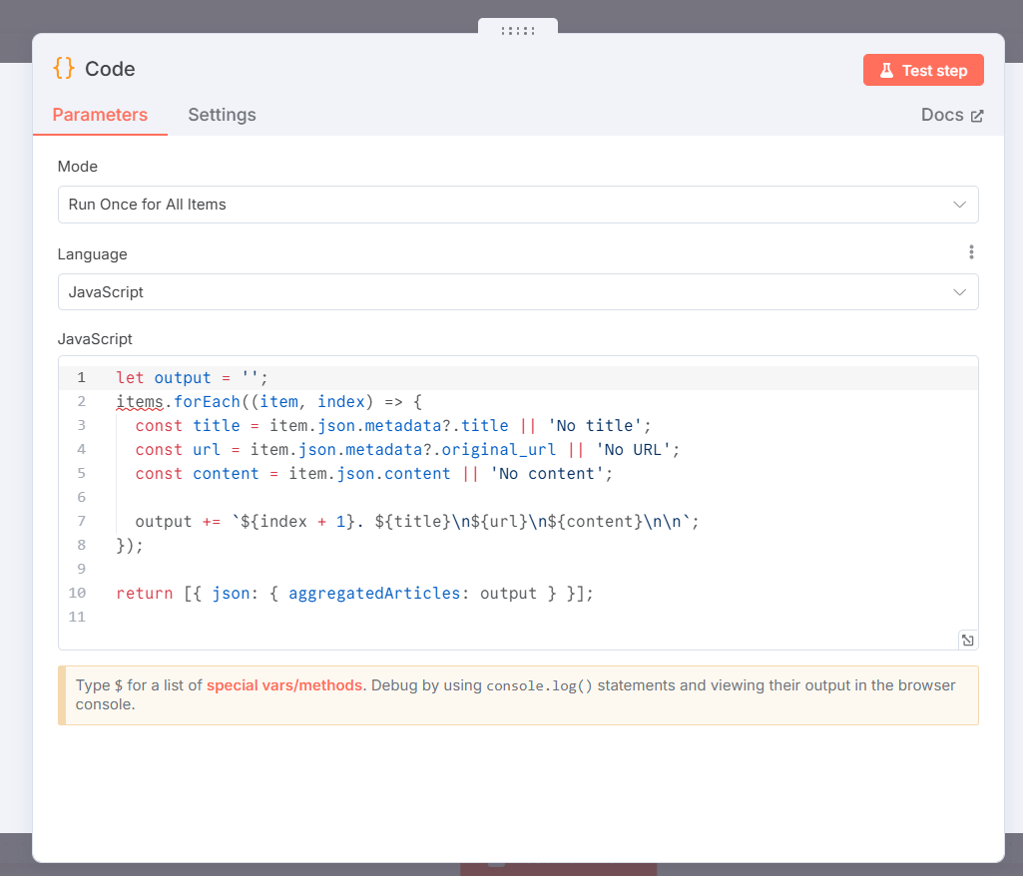Click the Language dropdown chevron arrow

tap(959, 292)
